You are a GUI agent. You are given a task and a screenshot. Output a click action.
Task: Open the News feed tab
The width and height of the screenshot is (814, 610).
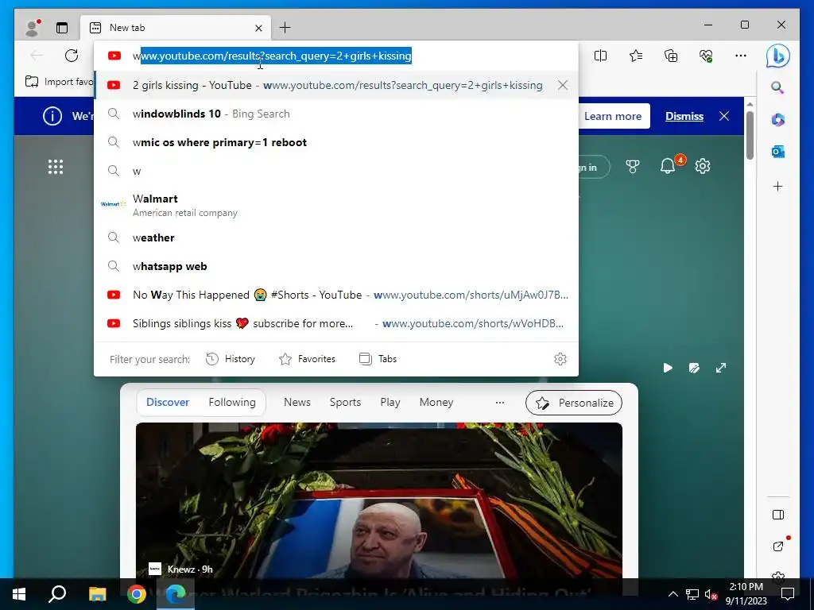pos(297,402)
